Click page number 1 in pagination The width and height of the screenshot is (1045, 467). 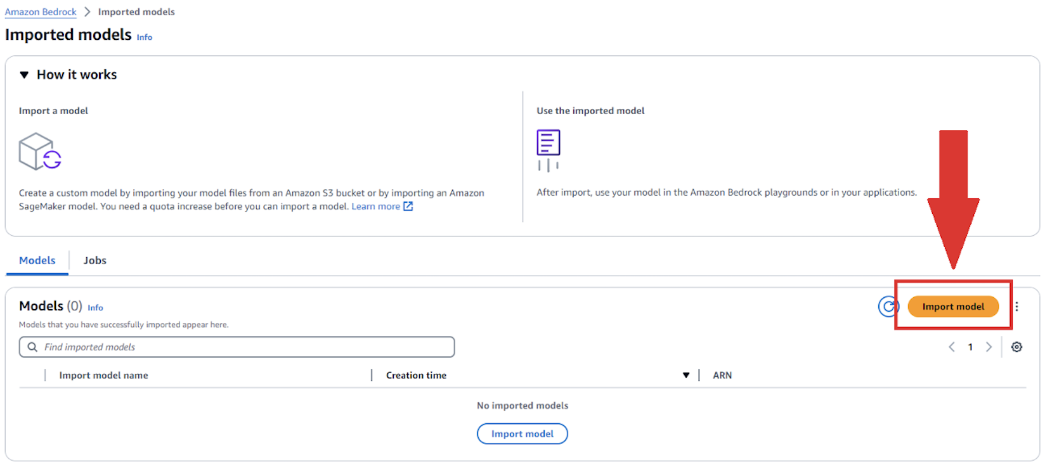pos(970,347)
